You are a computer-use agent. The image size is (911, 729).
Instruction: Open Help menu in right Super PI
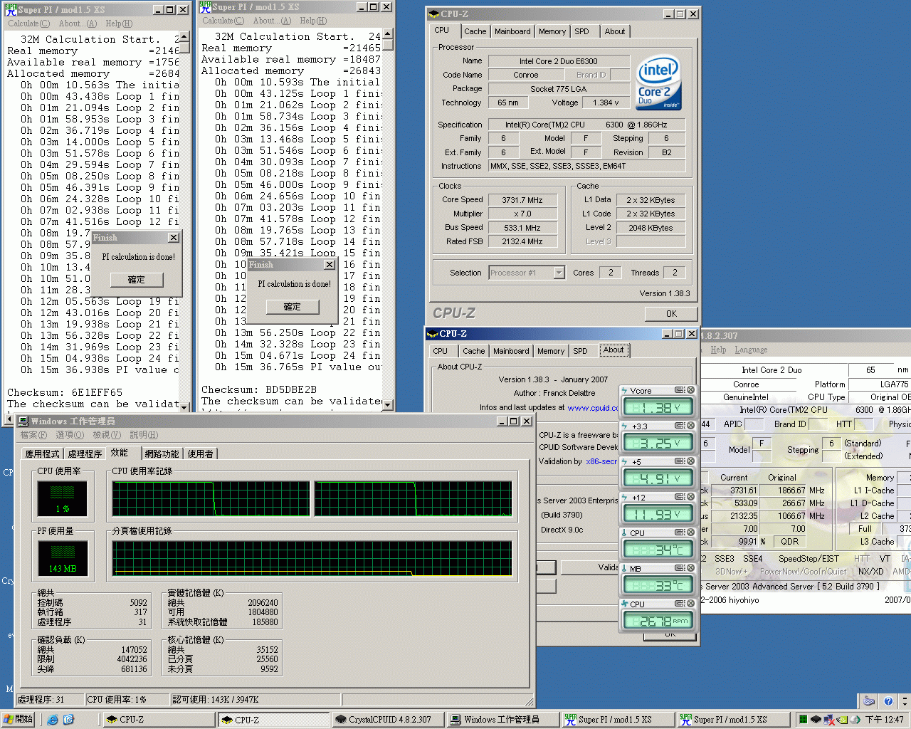[x=313, y=21]
